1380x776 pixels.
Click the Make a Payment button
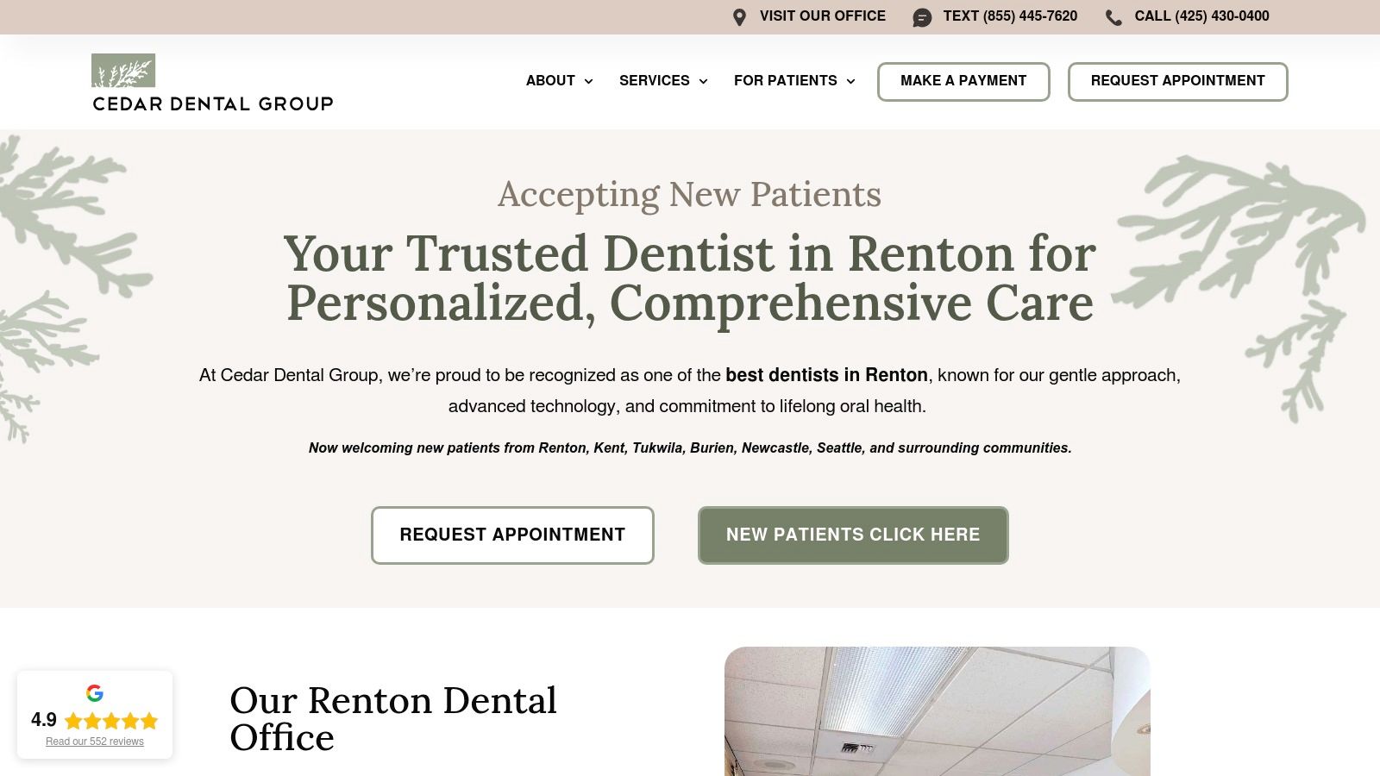click(963, 81)
